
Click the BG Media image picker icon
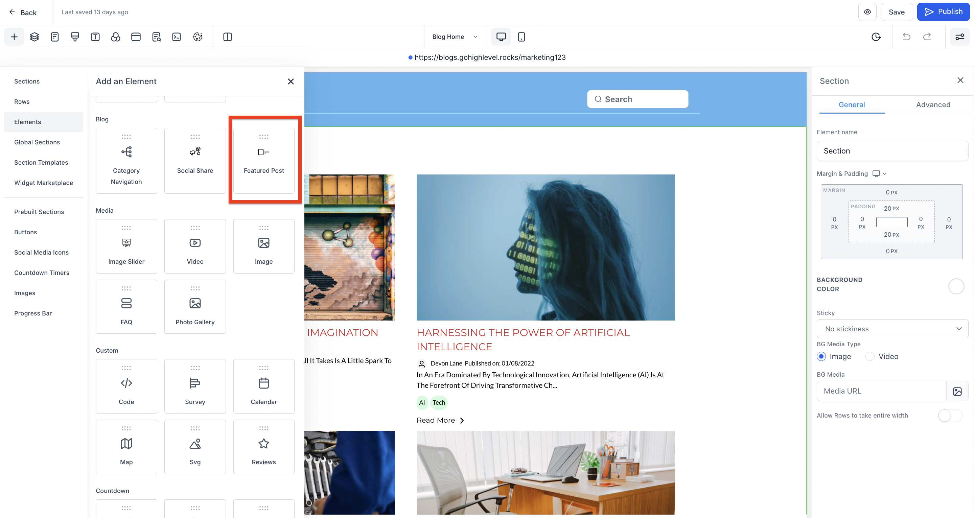point(957,391)
